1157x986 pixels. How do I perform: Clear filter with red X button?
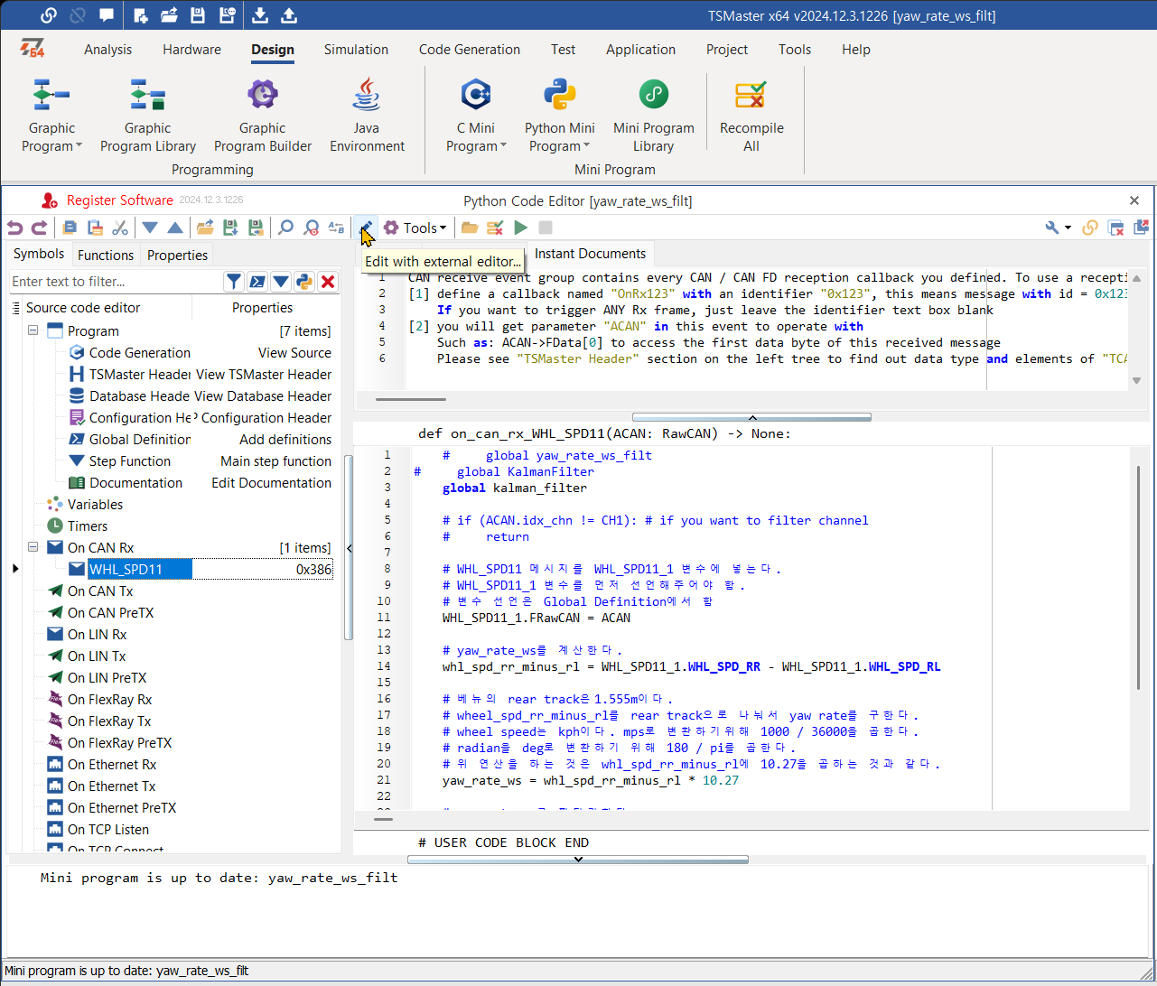[x=328, y=282]
